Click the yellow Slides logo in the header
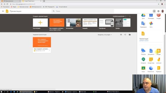Screen dimensions: 166x93 [7, 11]
